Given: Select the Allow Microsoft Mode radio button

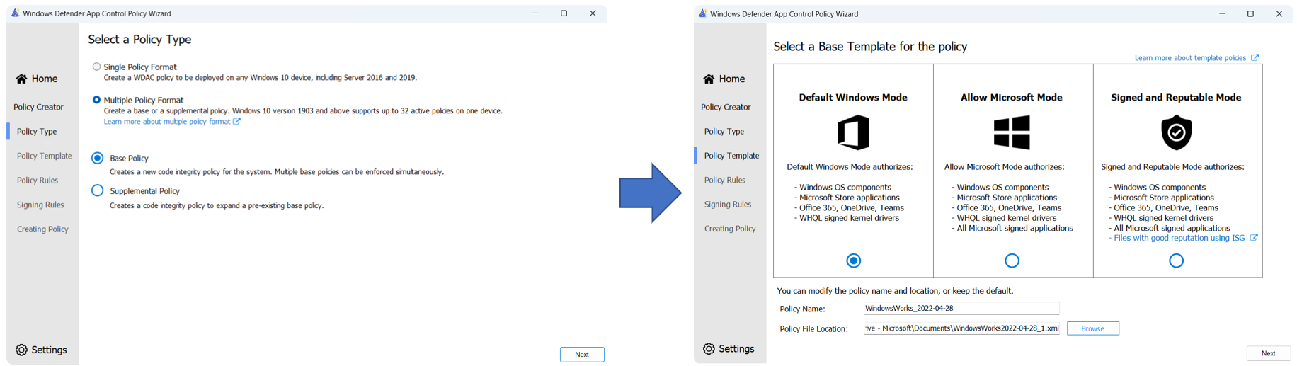Looking at the screenshot, I should pos(1012,261).
